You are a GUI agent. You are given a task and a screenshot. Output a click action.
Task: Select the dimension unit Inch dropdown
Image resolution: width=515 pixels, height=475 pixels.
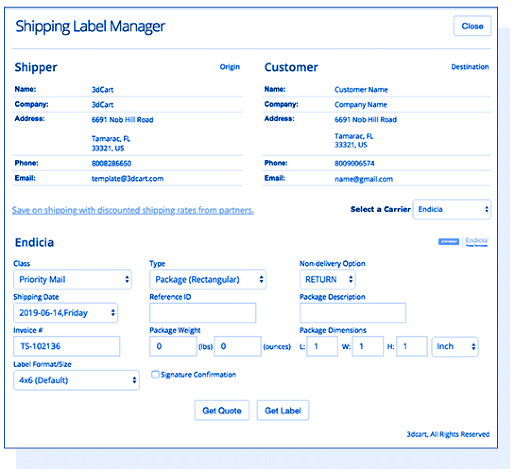click(455, 346)
